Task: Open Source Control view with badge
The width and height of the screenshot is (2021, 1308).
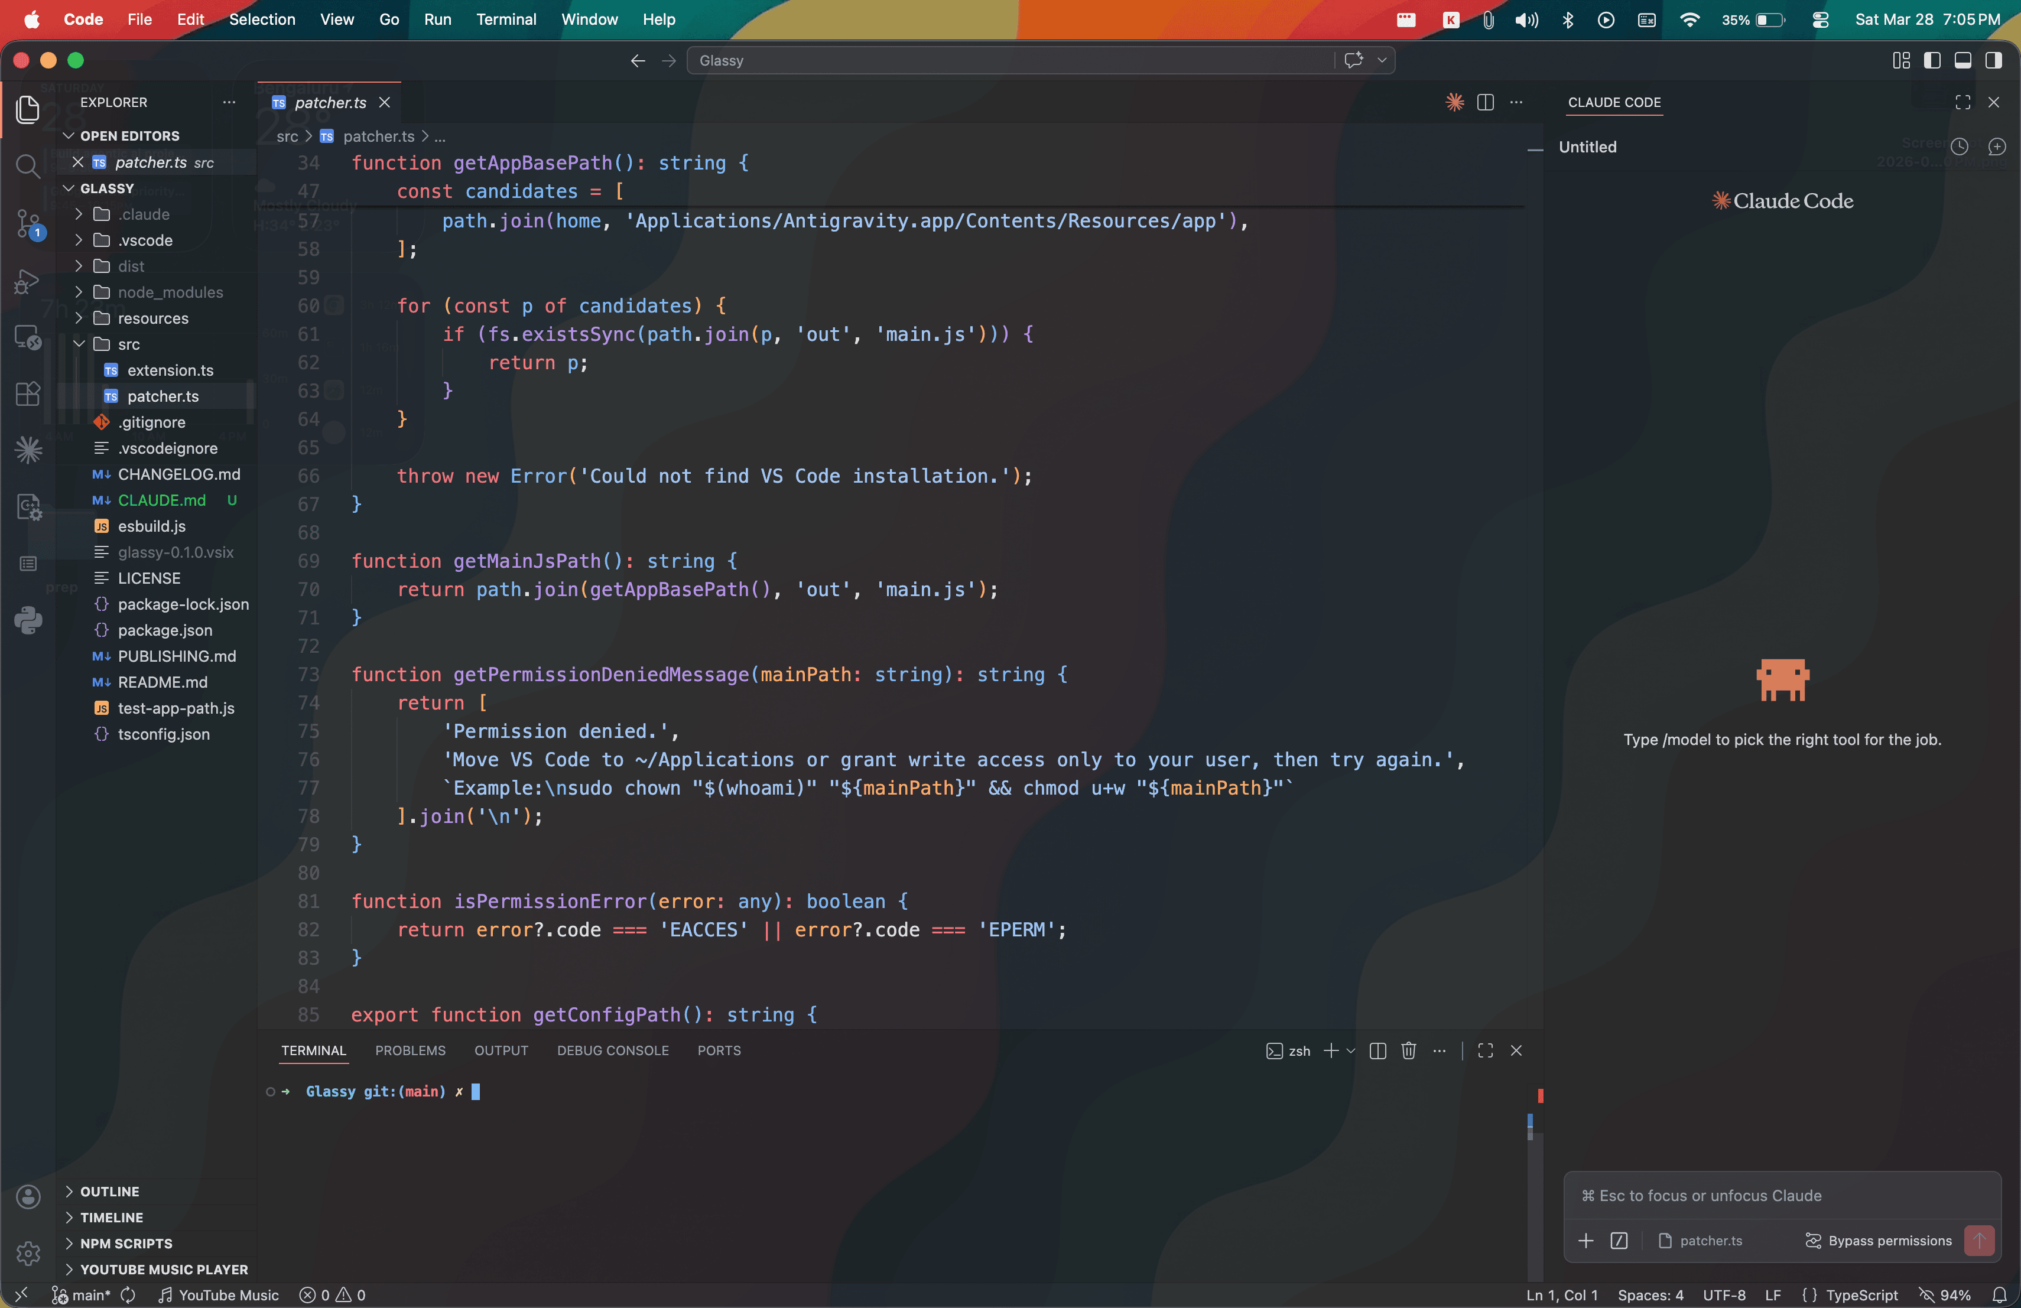Action: click(x=28, y=224)
